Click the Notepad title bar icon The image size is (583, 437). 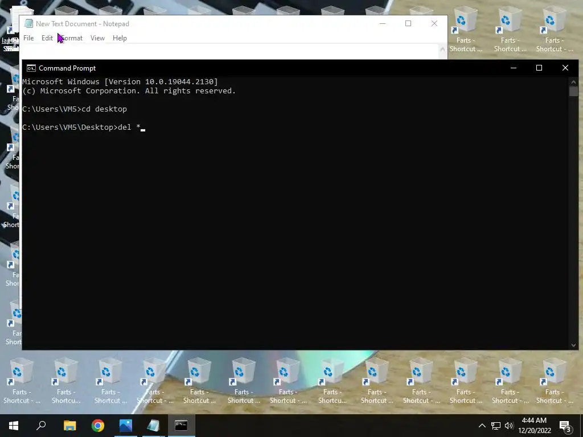tap(28, 23)
